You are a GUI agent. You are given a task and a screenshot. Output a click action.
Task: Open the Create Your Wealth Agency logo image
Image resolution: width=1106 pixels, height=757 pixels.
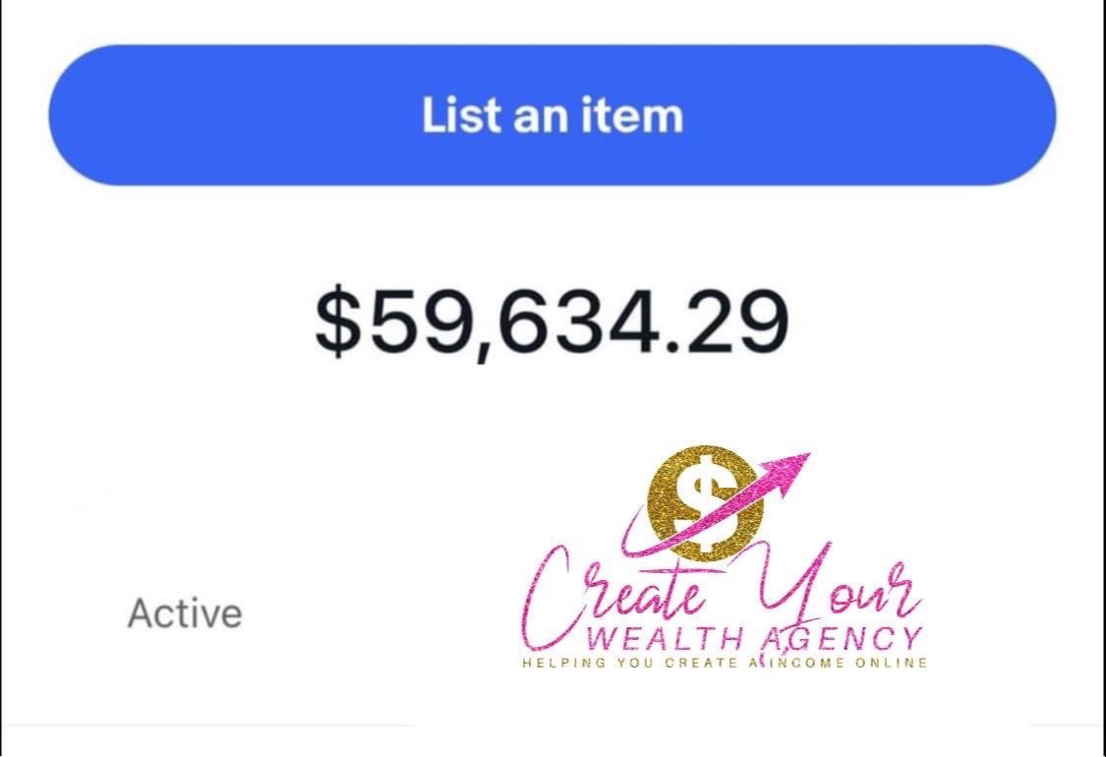tap(725, 557)
